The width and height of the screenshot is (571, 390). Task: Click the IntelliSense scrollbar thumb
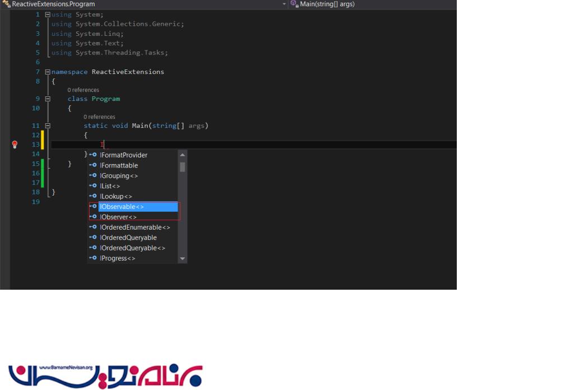click(x=182, y=167)
